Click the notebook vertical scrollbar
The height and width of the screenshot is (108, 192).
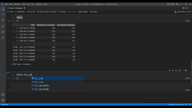coord(191,72)
